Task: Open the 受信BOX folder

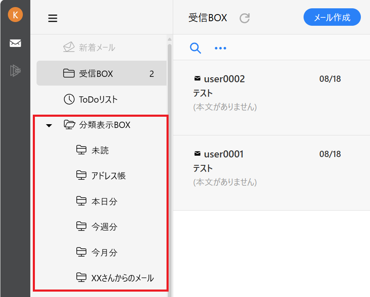Action: [101, 74]
